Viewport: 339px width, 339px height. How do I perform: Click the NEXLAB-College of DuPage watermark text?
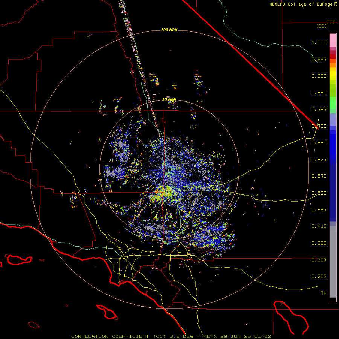[303, 4]
